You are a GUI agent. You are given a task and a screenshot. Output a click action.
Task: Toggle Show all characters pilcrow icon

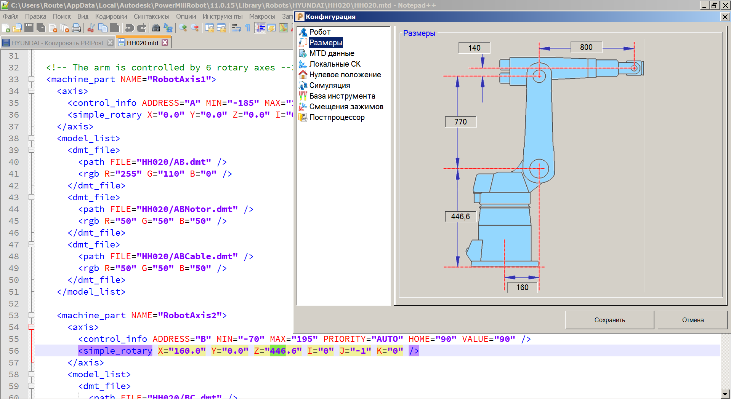[248, 28]
